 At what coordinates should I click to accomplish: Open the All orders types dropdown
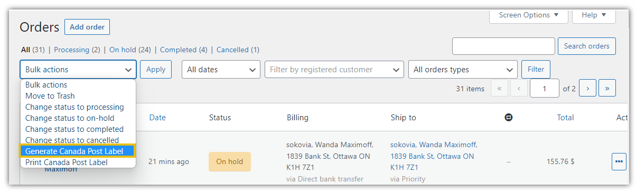[463, 70]
